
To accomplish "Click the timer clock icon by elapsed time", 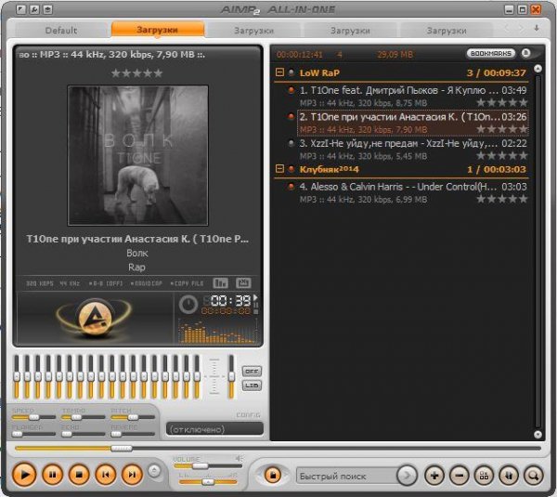I will (x=188, y=305).
